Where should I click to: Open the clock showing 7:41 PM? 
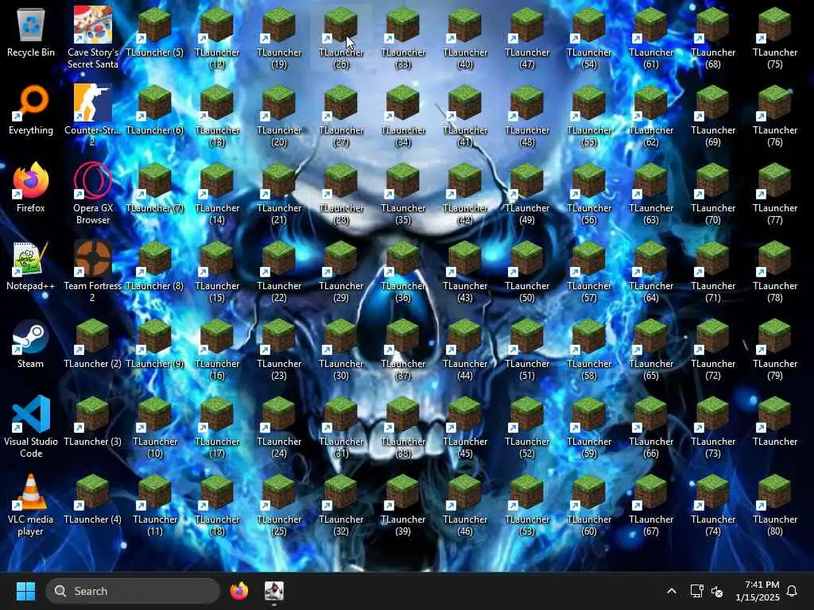758,591
